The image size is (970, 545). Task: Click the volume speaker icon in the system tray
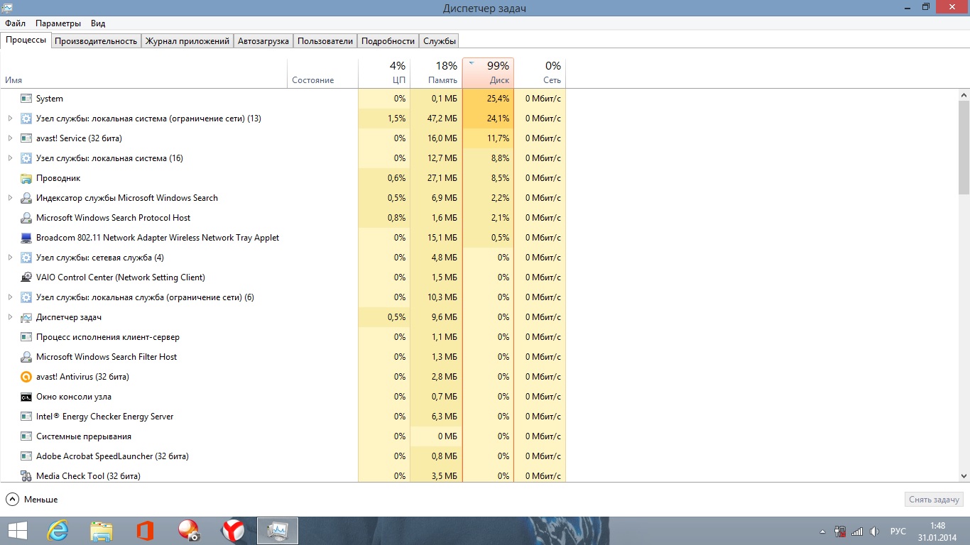[x=874, y=531]
